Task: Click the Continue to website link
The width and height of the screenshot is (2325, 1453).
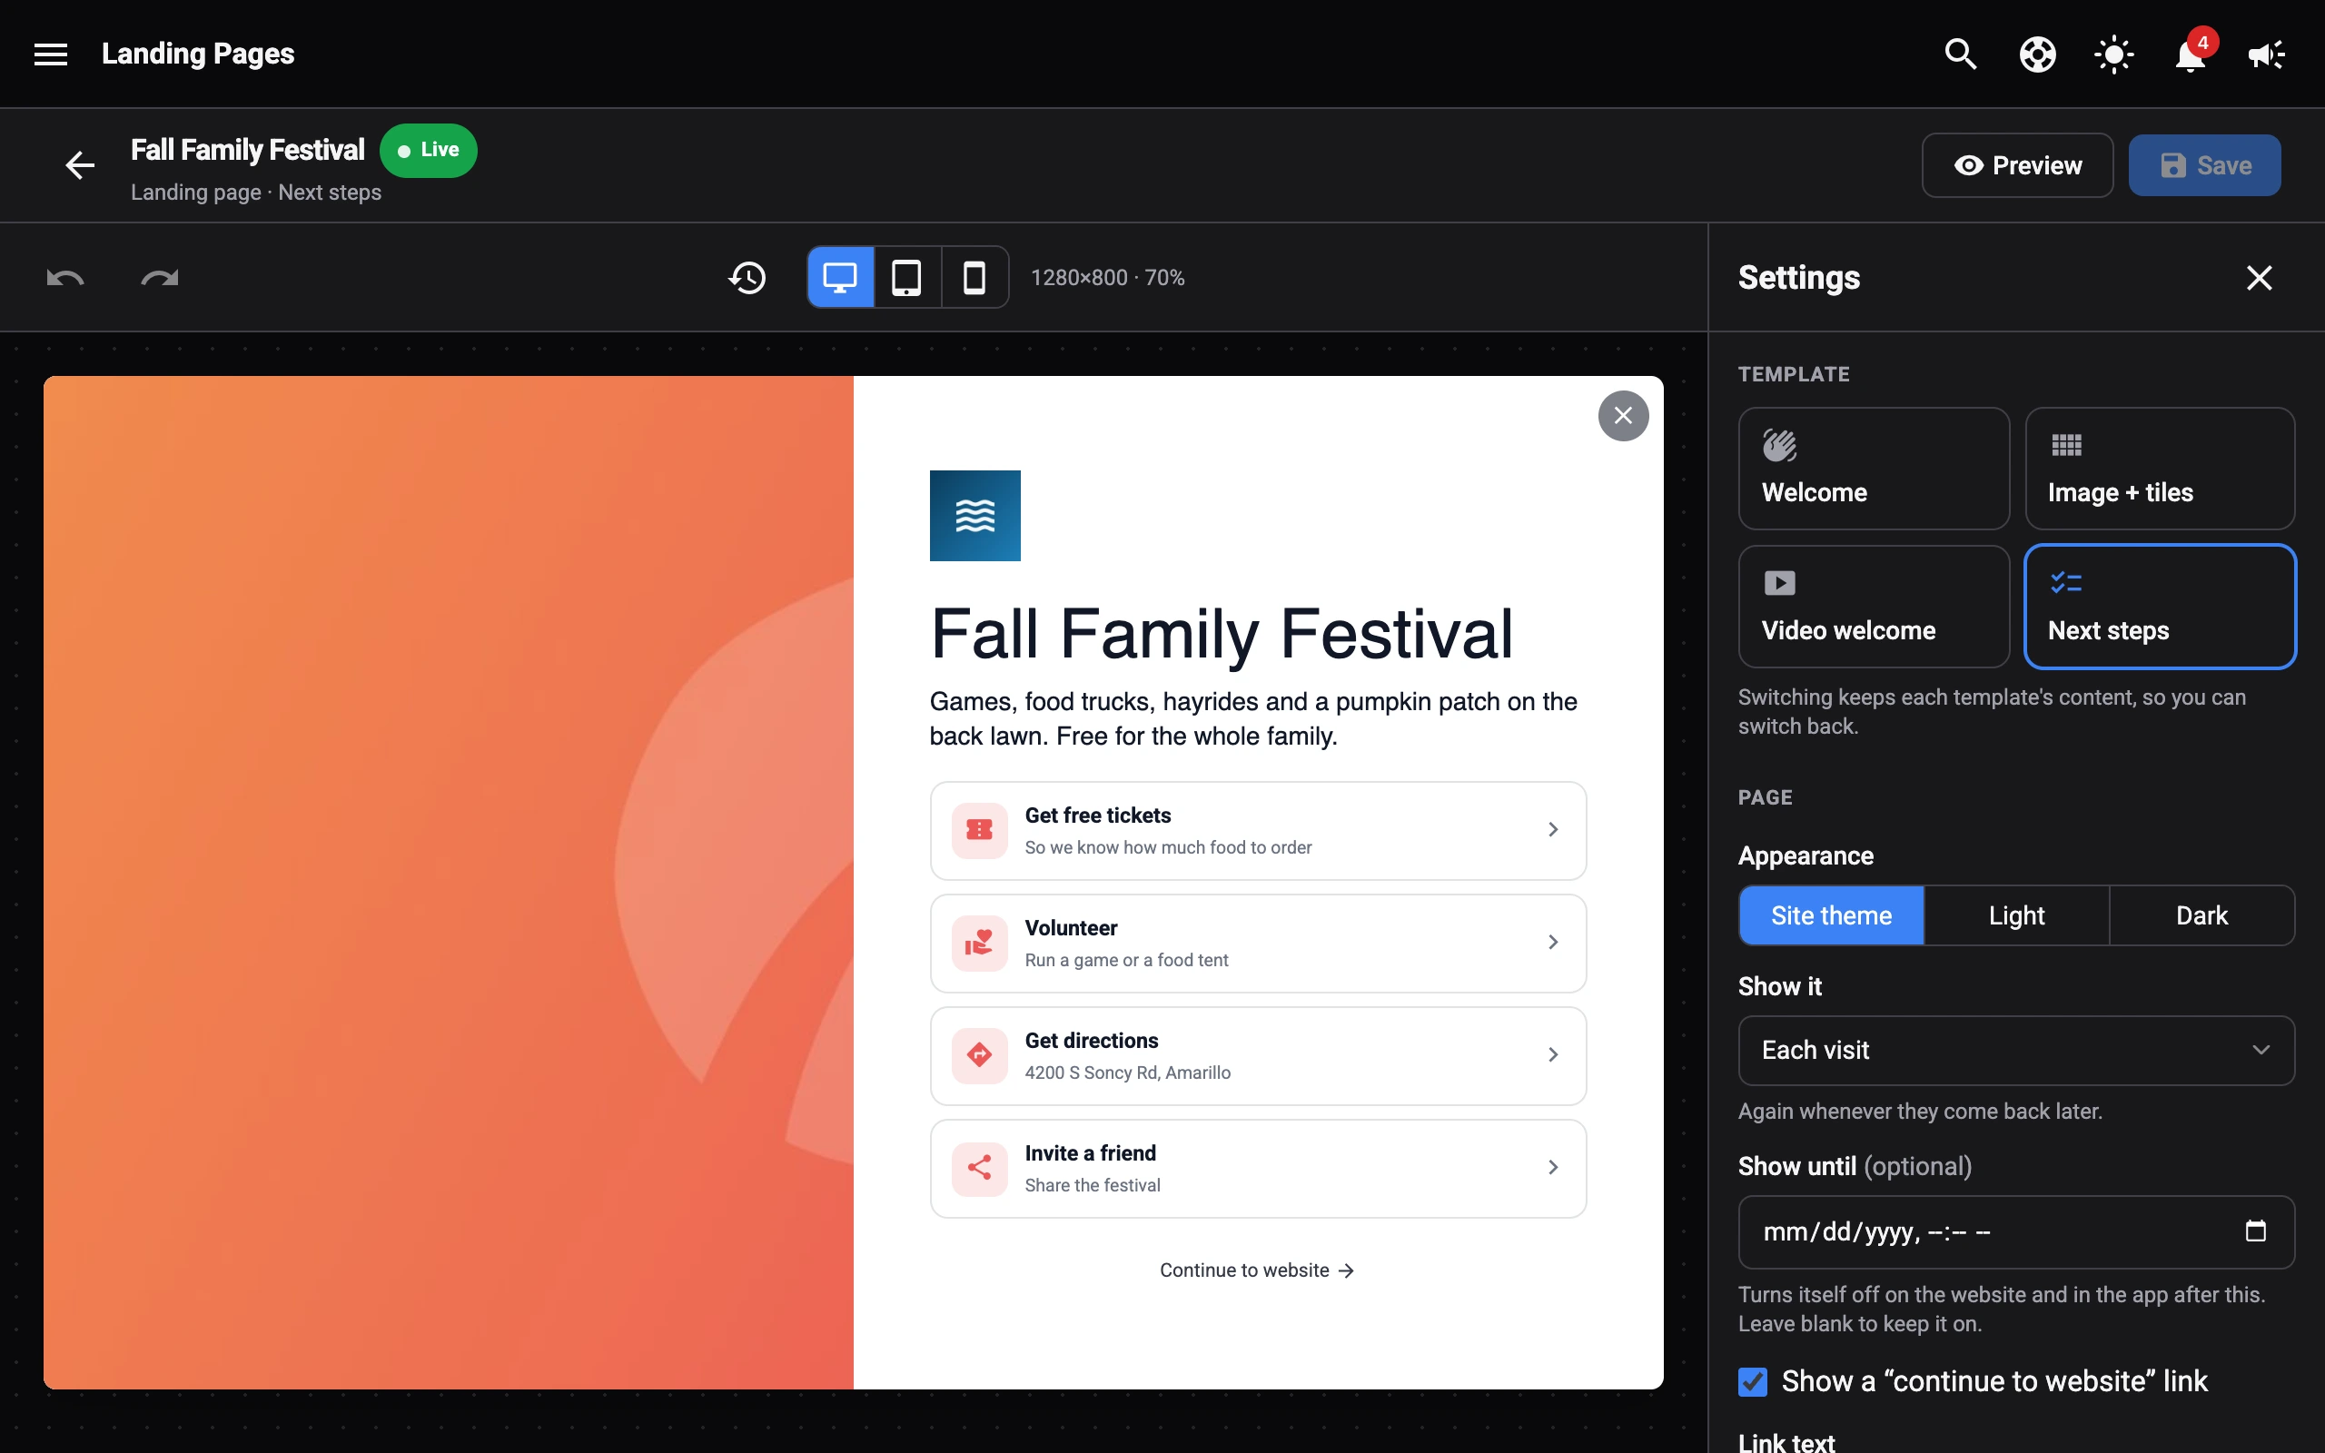Action: [x=1258, y=1270]
